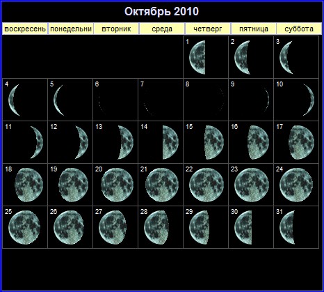Click the 'воскресень' weekday header

[x=25, y=29]
